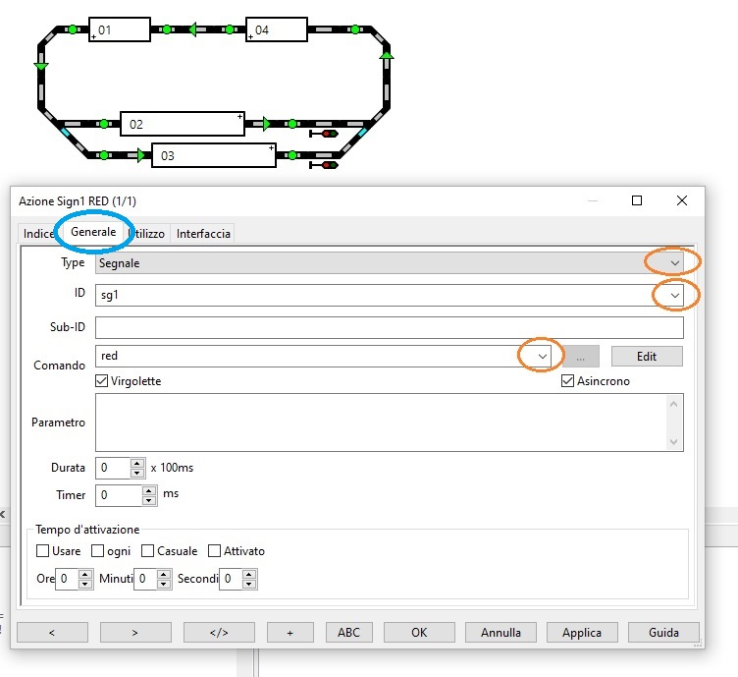738x677 pixels.
Task: Open the Type dropdown showing Segnale
Action: (x=673, y=263)
